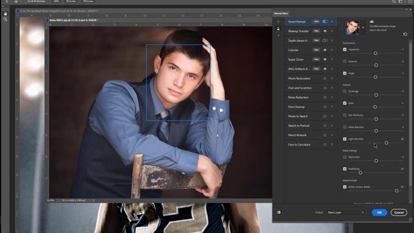Toggle the Smart Portrait filter switch
The image size is (414, 233).
(325, 21)
